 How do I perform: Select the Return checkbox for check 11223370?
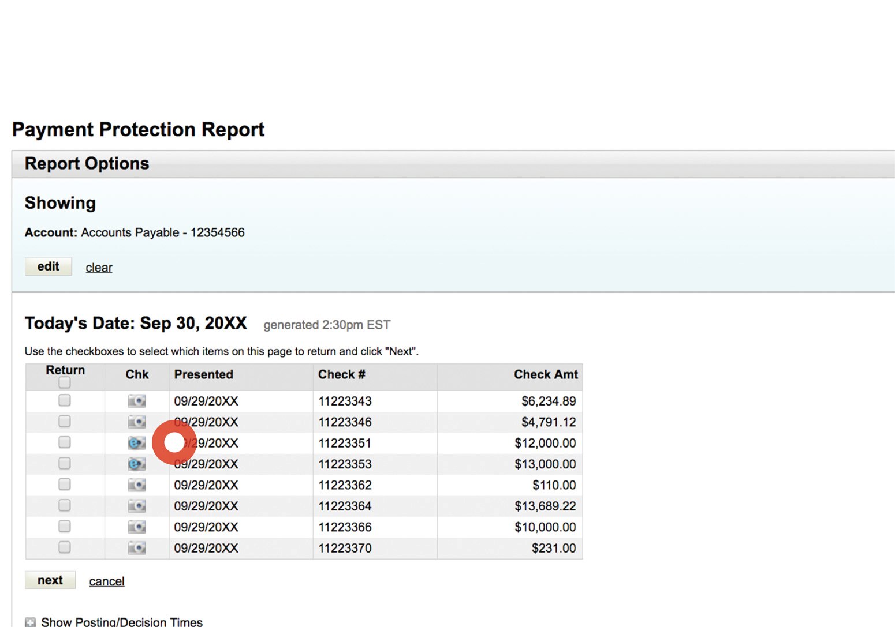coord(64,547)
